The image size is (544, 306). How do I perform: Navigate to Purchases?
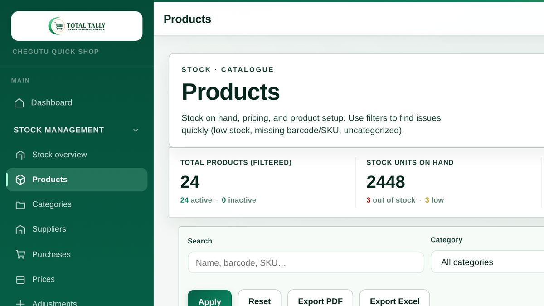(77, 254)
